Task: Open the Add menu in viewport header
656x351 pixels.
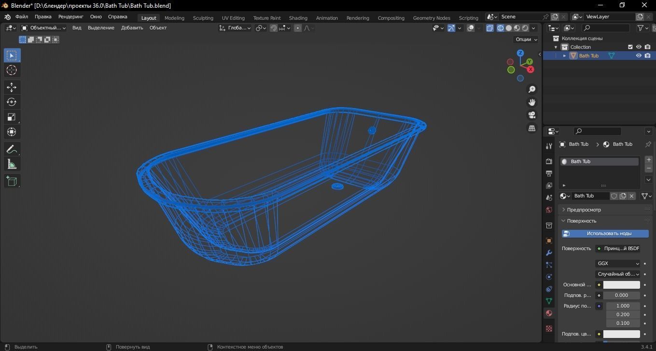Action: point(132,28)
